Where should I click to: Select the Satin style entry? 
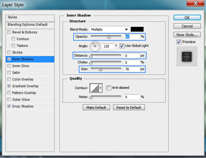click(x=16, y=72)
